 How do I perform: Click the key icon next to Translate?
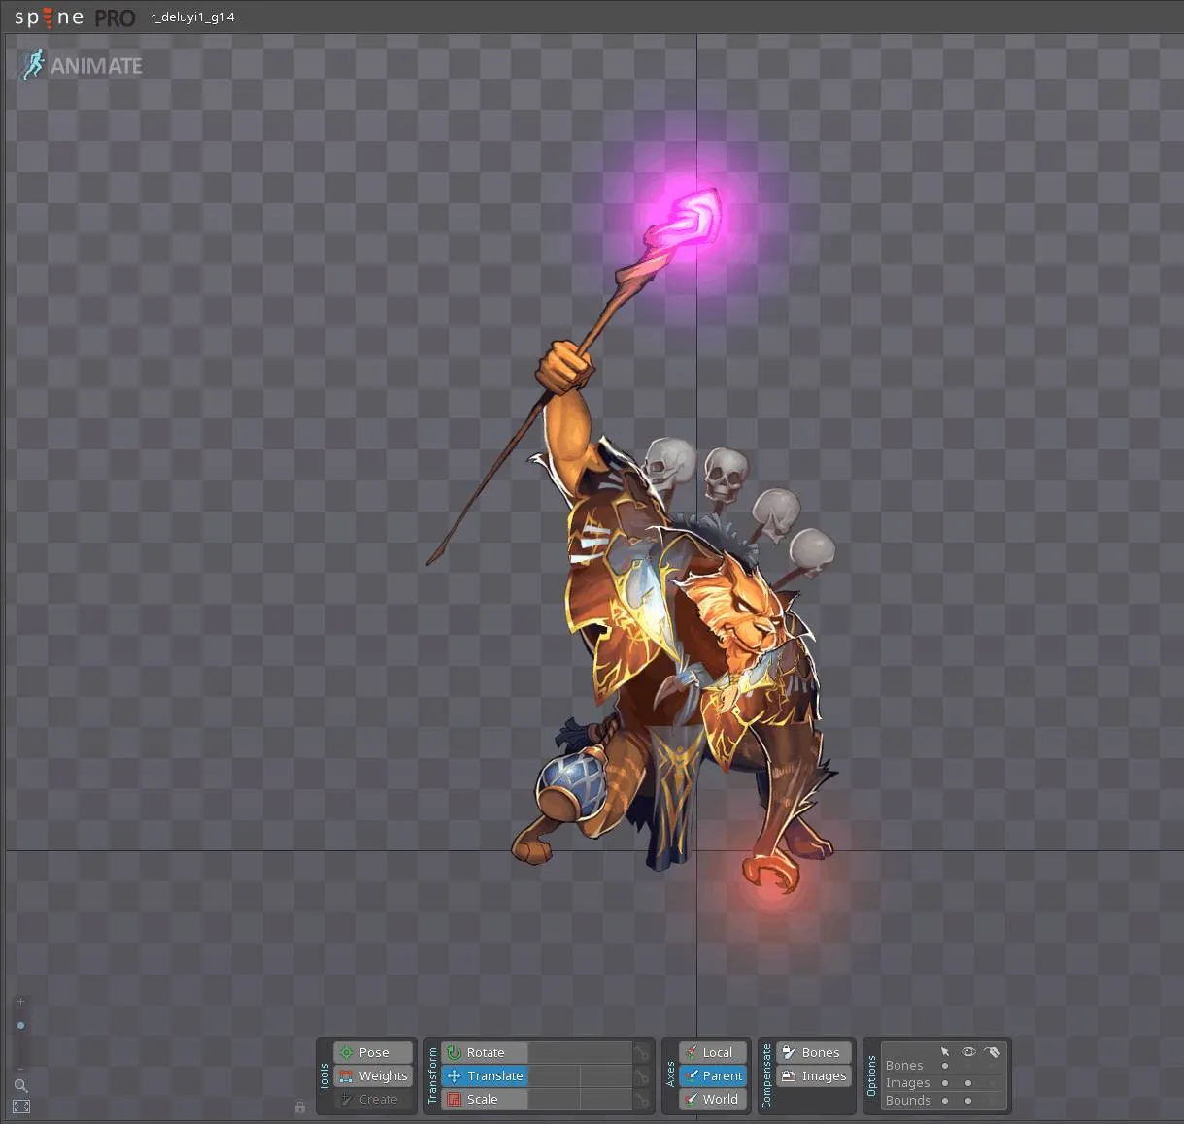coord(642,1075)
